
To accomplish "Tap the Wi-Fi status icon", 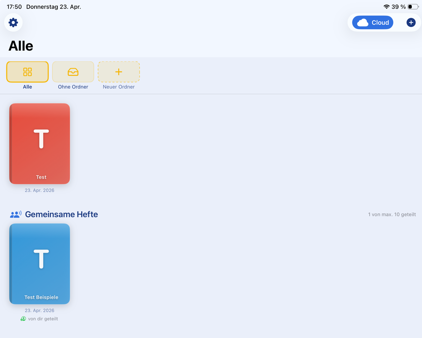I will click(386, 7).
